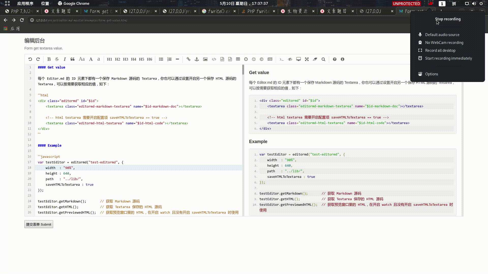Screen dimensions: 488x274
Task: Click Stop recording in the recorder menu
Action: click(448, 19)
